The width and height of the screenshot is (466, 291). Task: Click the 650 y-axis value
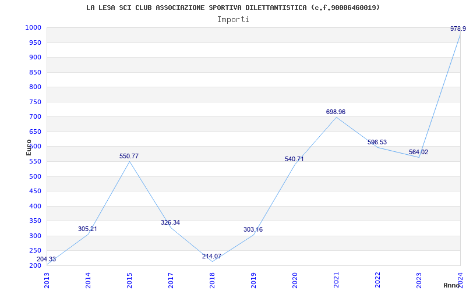(x=35, y=132)
